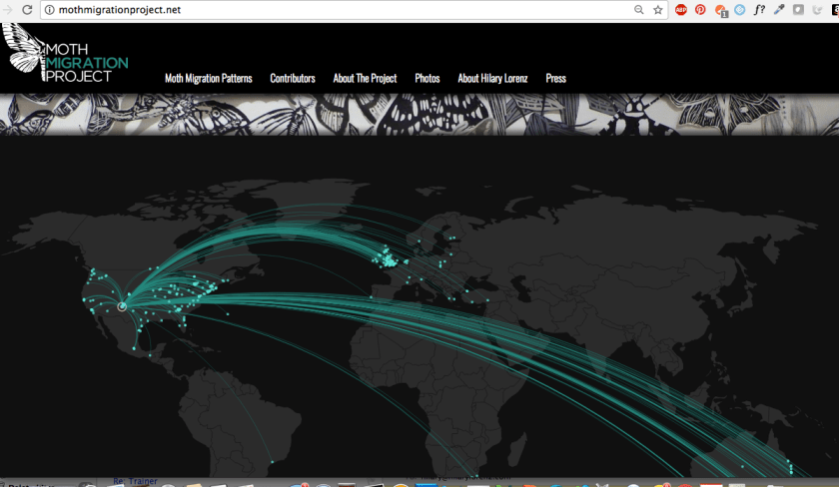
Task: Open the eyedropper color picker extension
Action: click(x=779, y=9)
